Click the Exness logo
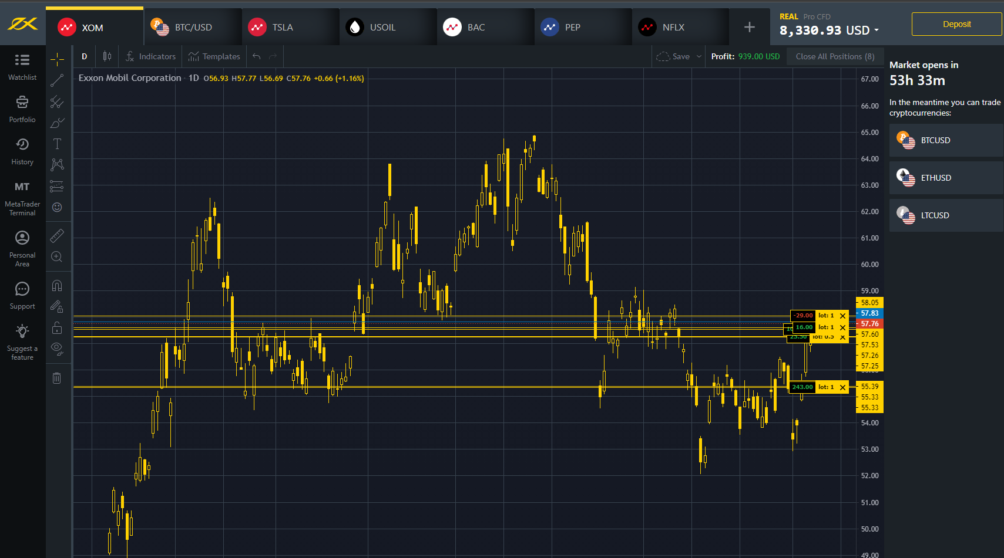The height and width of the screenshot is (558, 1004). 22,24
